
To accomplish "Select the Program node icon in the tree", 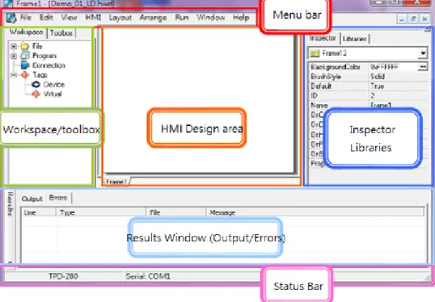I will (25, 56).
